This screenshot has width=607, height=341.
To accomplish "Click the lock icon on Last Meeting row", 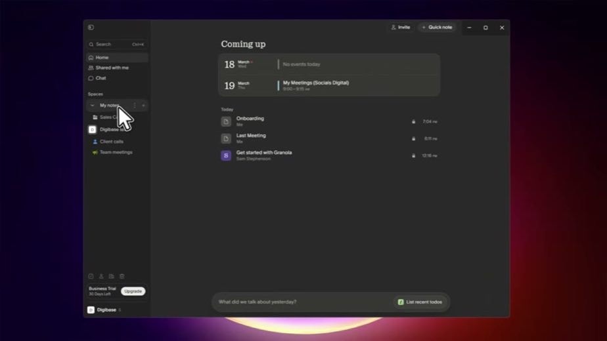I will [x=413, y=138].
